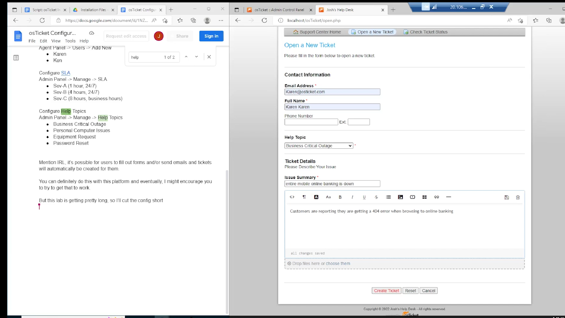Image resolution: width=565 pixels, height=318 pixels.
Task: Go to the next find result arrow
Action: click(x=196, y=57)
